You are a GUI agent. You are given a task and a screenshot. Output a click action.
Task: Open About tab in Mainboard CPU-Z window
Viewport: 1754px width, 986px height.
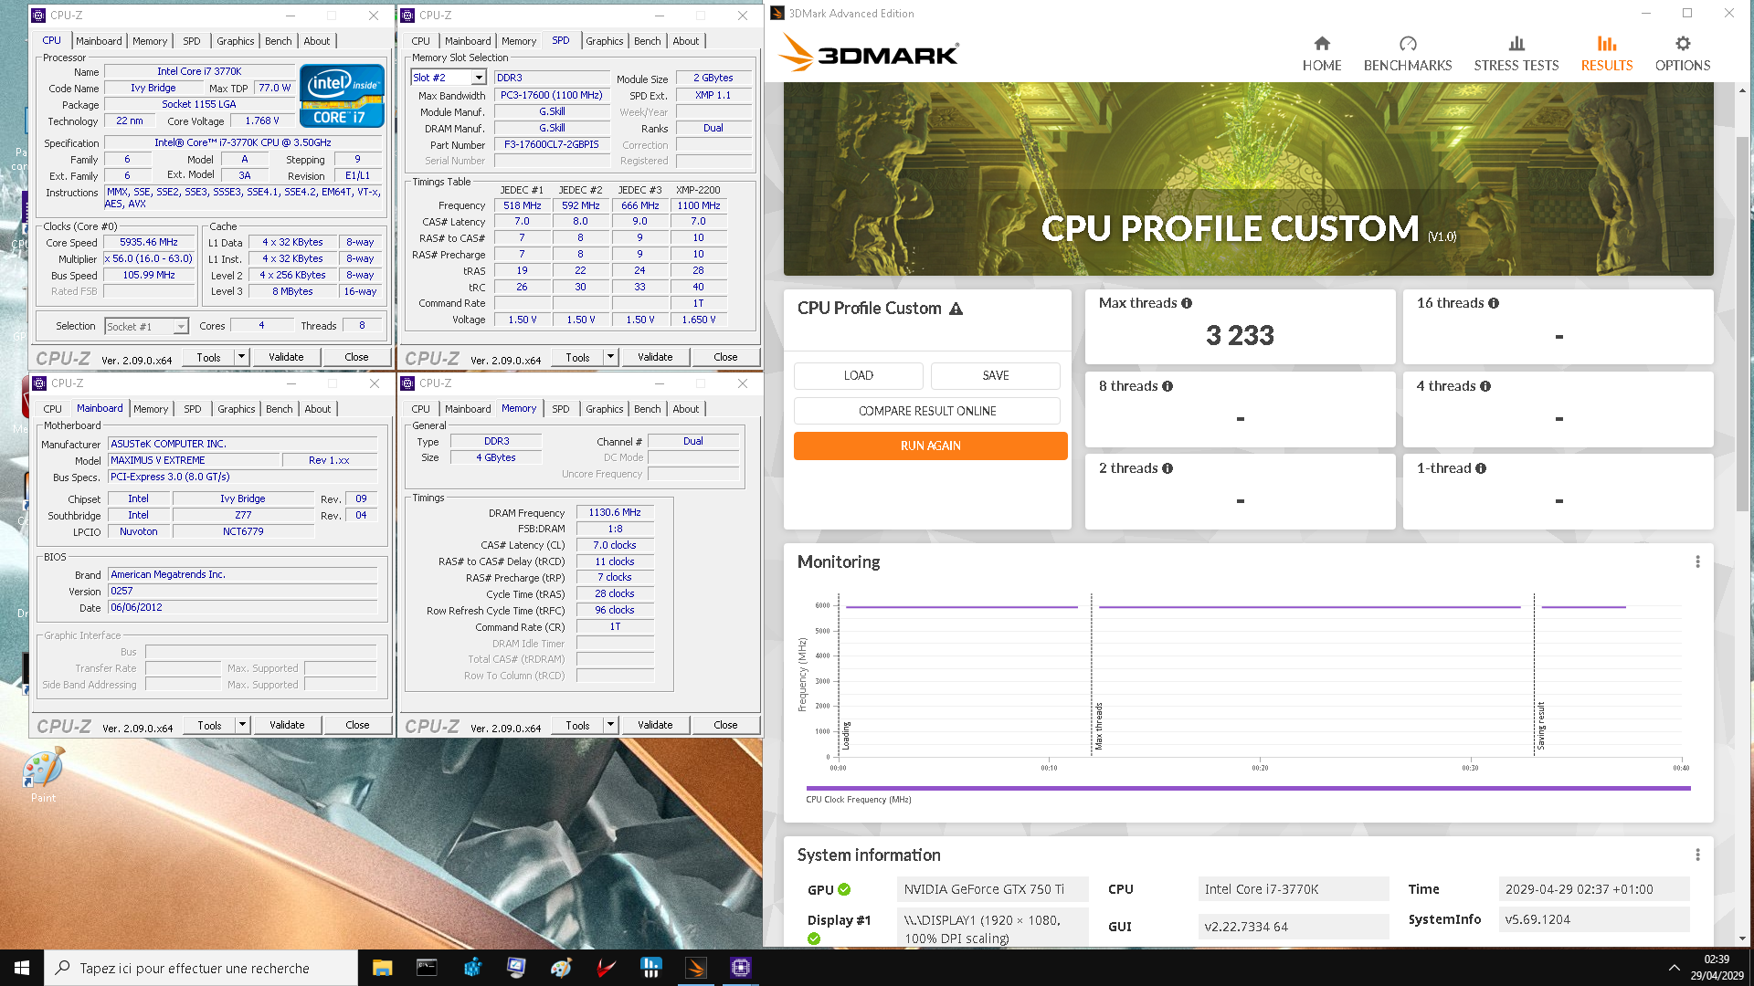coord(318,409)
